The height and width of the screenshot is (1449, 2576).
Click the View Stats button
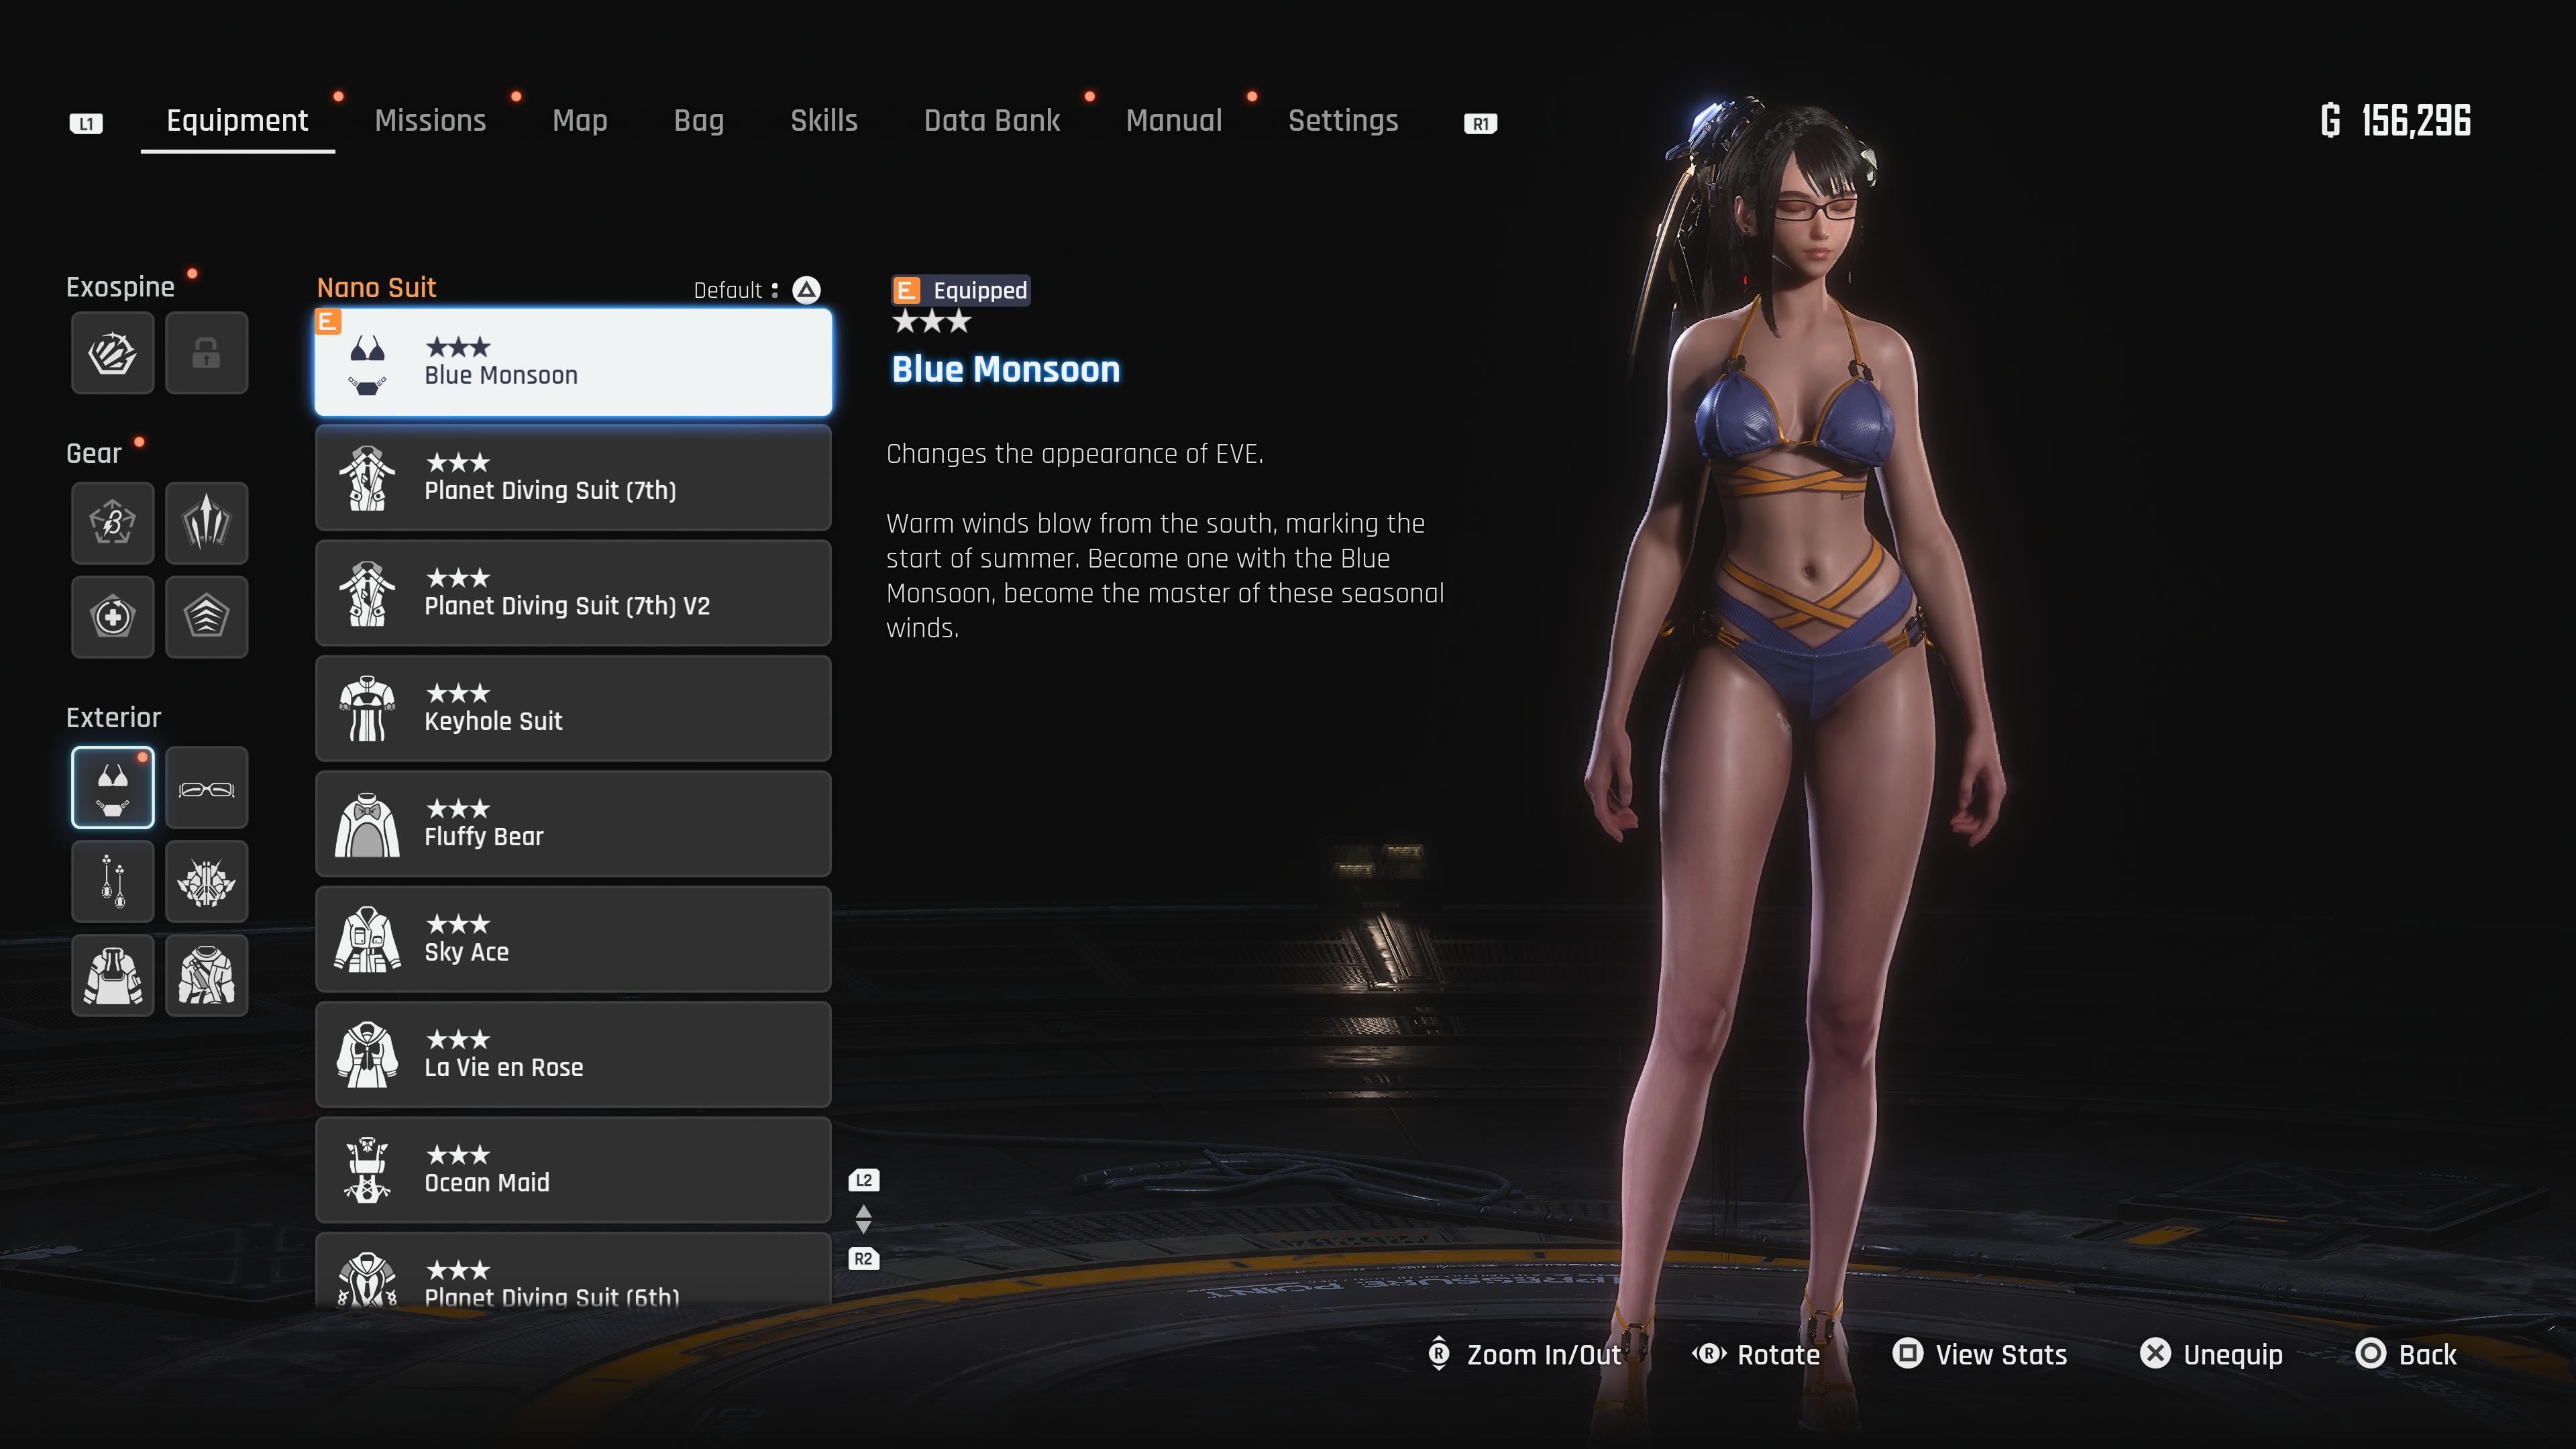[x=1980, y=1354]
